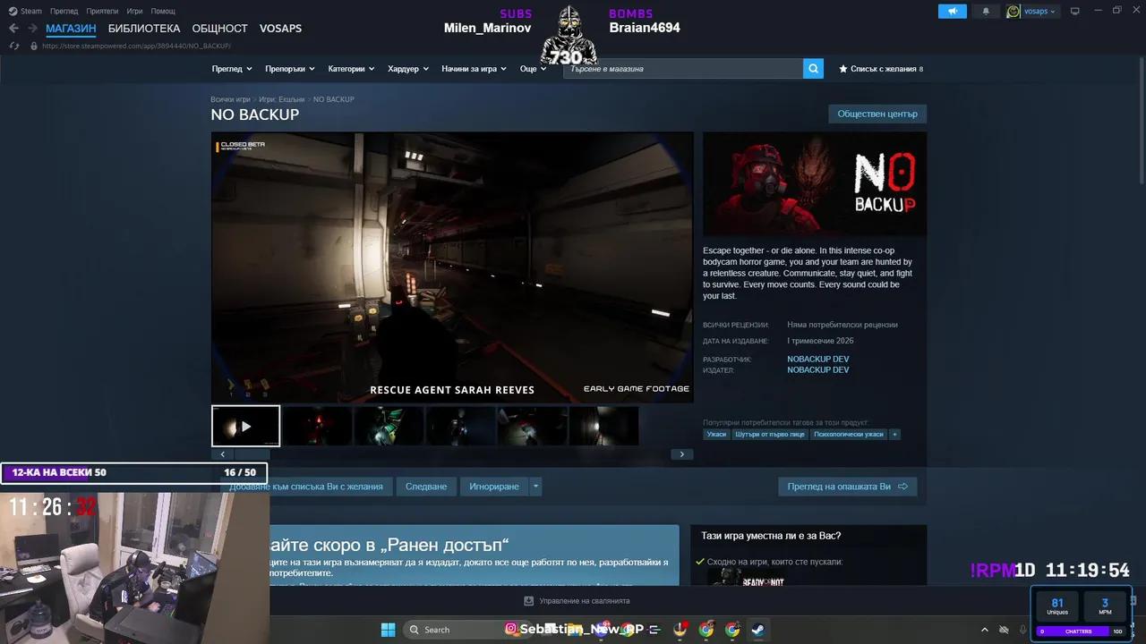This screenshot has width=1146, height=644.
Task: Open the Windows Start menu
Action: click(388, 630)
